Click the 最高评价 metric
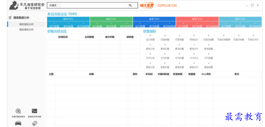 [x=194, y=67]
